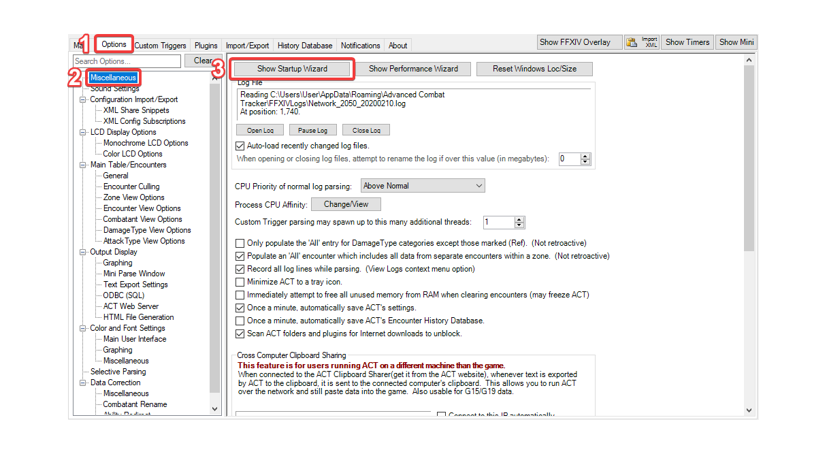Collapse the Data Correction branch

click(x=83, y=382)
